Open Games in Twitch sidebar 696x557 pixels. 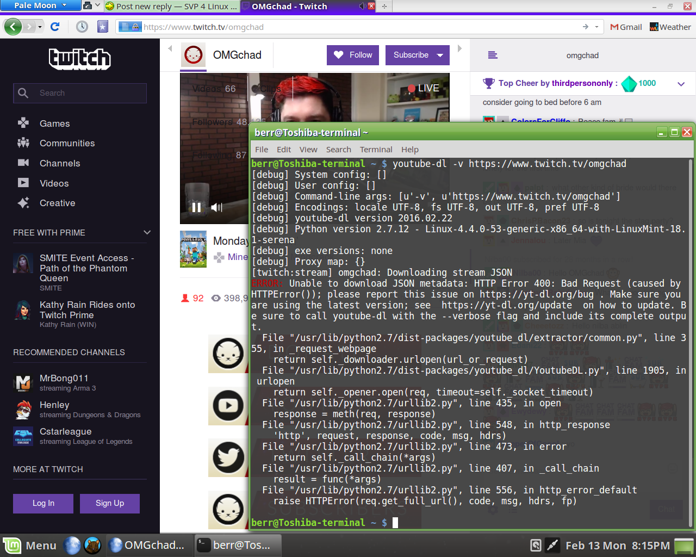click(54, 123)
